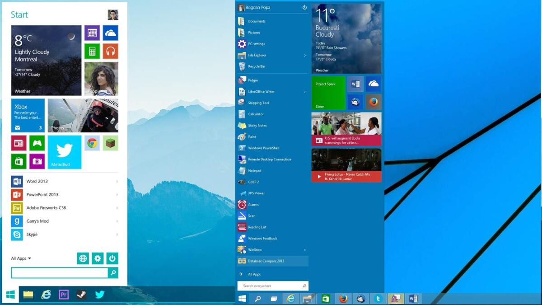Image resolution: width=542 pixels, height=305 pixels.
Task: Open Word 2013 from the pinned list
Action: pos(36,181)
